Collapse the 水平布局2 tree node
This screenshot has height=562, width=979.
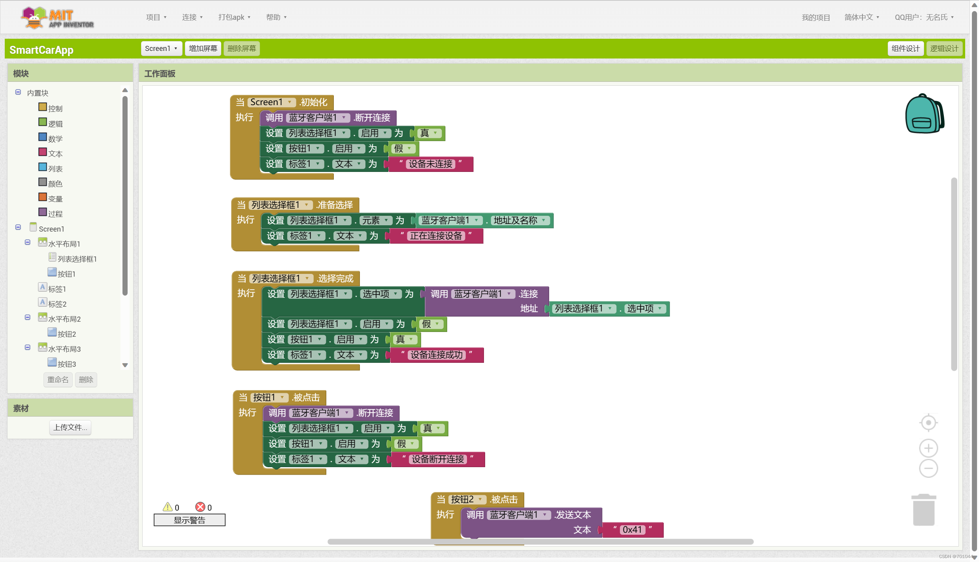point(28,317)
